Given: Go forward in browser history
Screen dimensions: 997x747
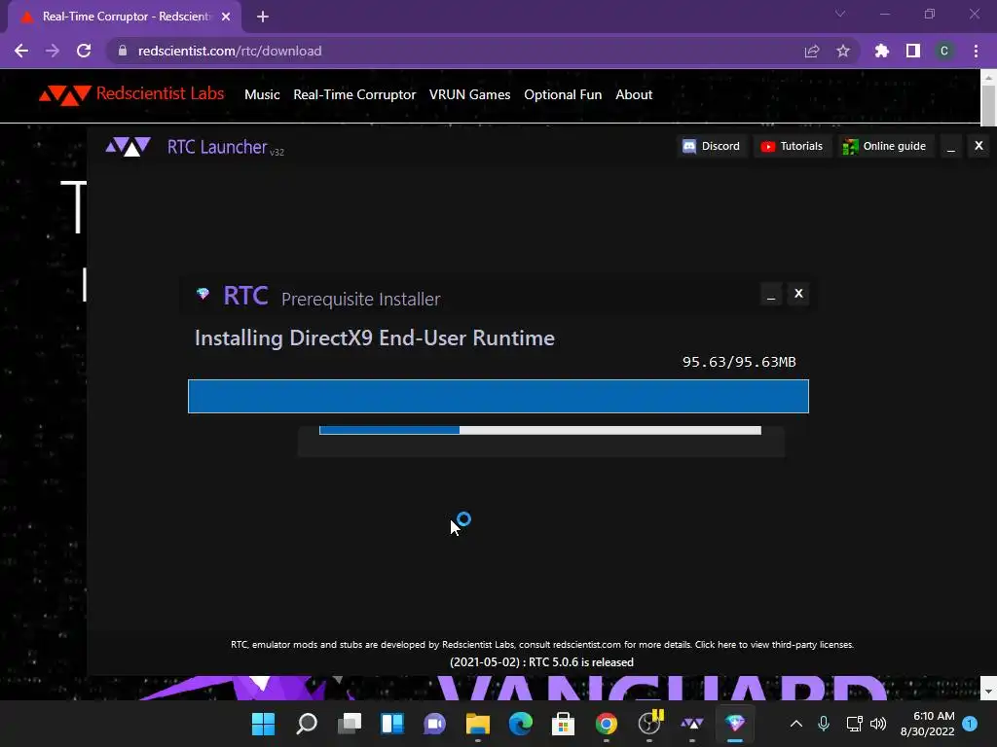Looking at the screenshot, I should click(53, 51).
